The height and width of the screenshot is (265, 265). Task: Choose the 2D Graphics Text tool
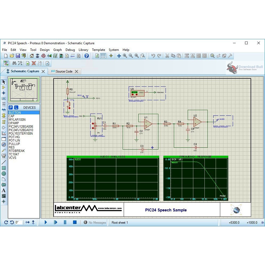[4, 190]
